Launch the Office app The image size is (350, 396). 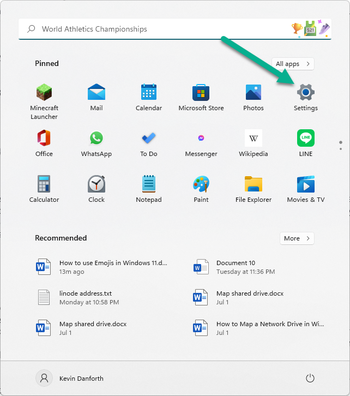coord(44,143)
